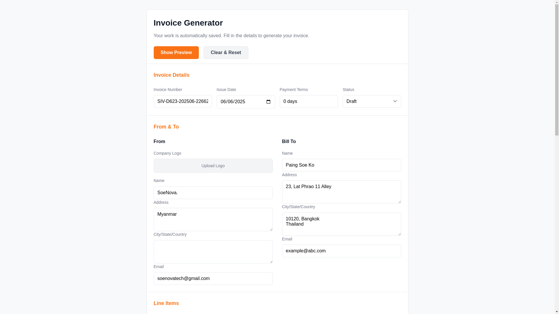
Task: Click the Bill To Address 23, Lat Phrao box
Action: pos(342,192)
